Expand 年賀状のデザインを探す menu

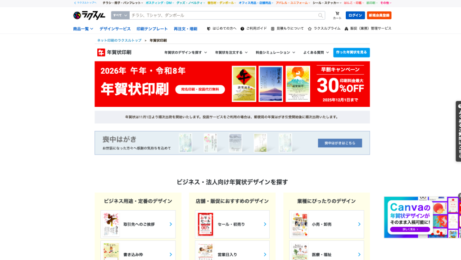coord(185,52)
